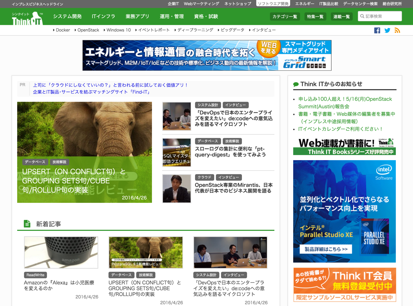The image size is (413, 306).
Task: Open the ITインフラ menu
Action: click(x=103, y=16)
